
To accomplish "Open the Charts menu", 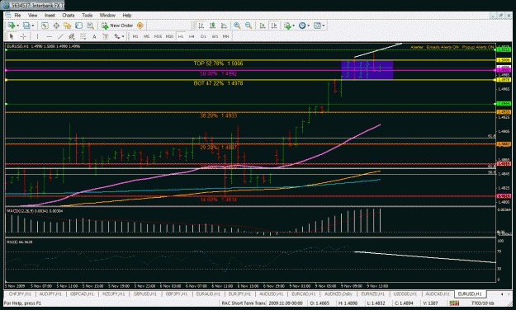I will (69, 15).
